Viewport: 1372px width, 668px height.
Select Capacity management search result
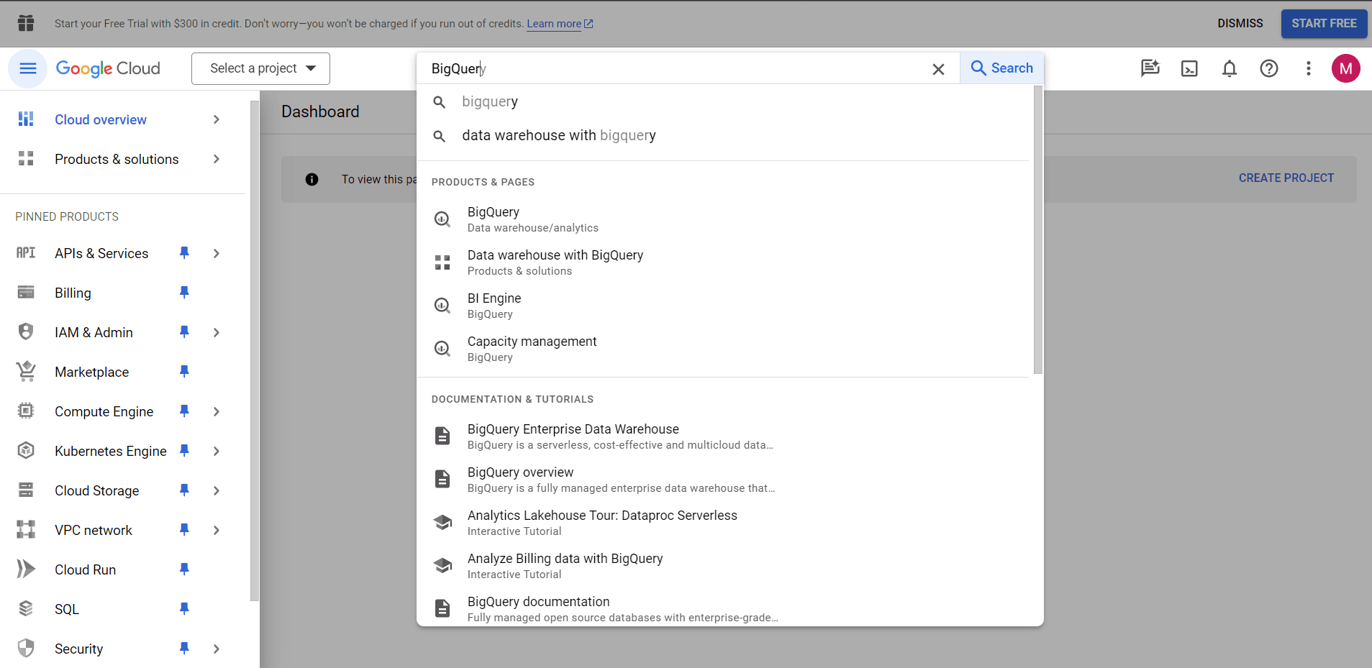click(x=724, y=349)
